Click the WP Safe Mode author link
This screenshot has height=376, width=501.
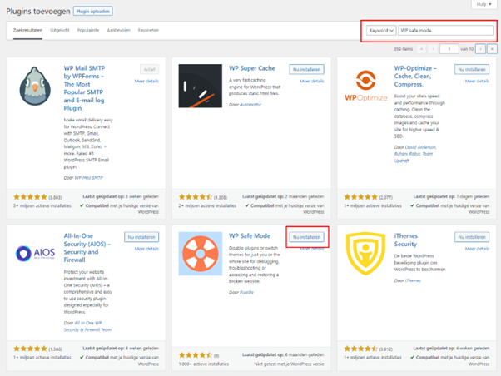point(246,292)
